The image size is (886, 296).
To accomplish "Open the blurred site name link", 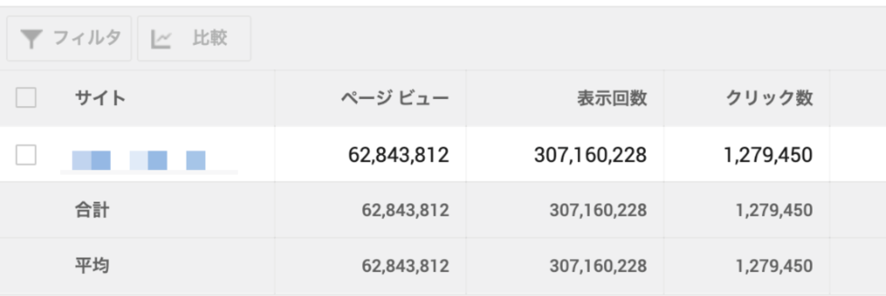I will pyautogui.click(x=139, y=160).
